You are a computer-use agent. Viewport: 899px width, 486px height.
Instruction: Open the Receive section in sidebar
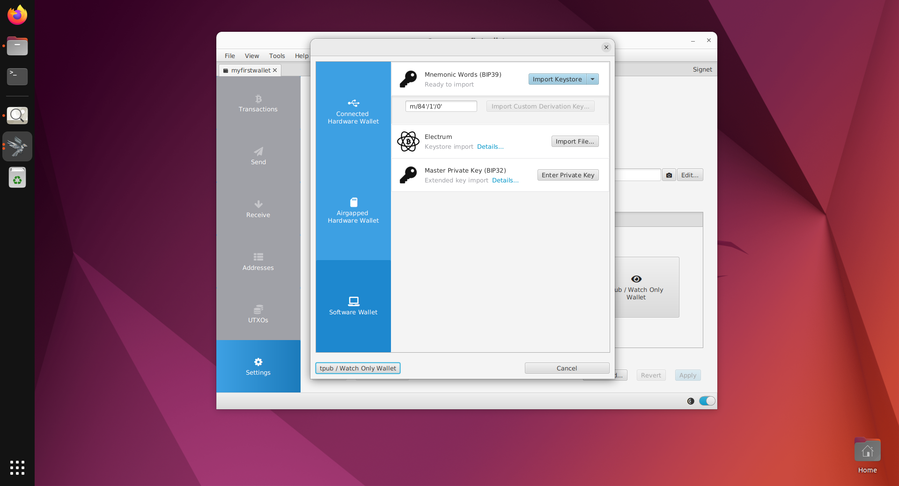(x=258, y=209)
